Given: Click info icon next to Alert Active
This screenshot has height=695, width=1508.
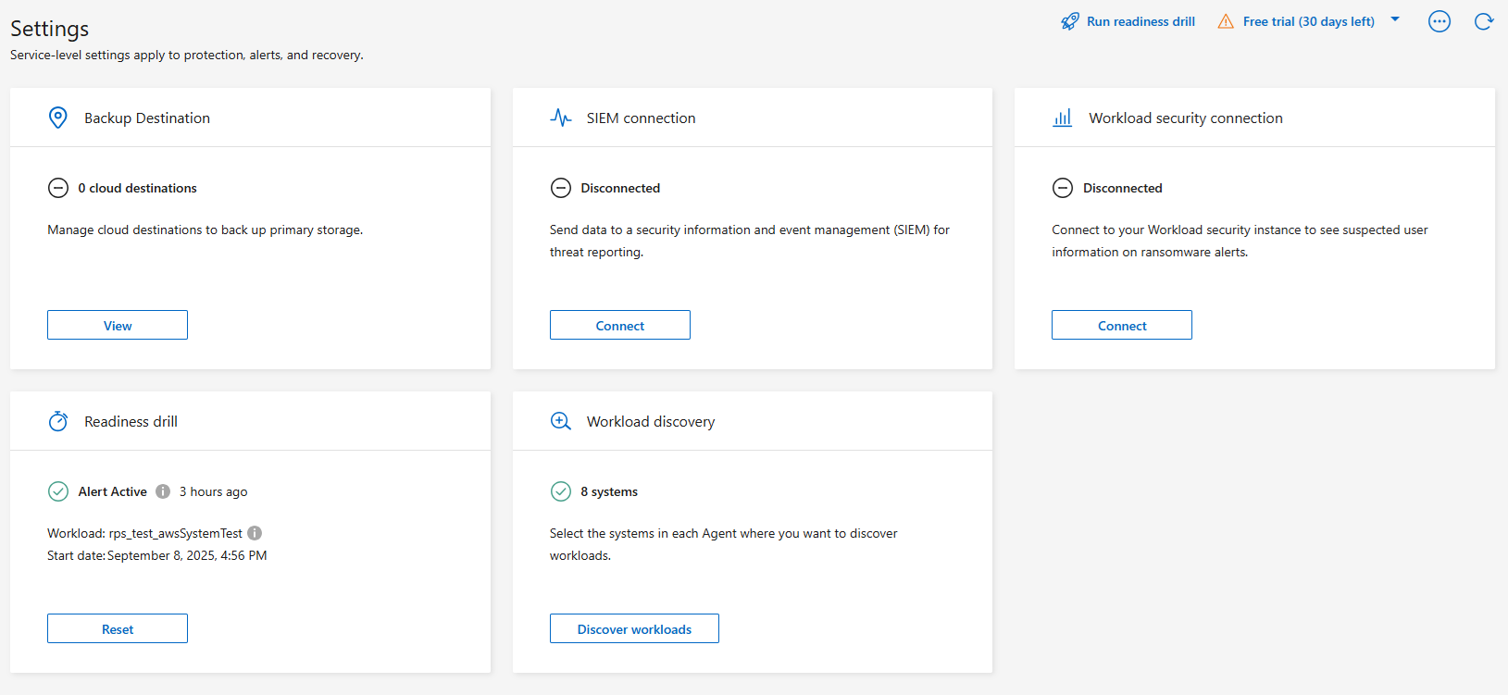Looking at the screenshot, I should pyautogui.click(x=163, y=491).
